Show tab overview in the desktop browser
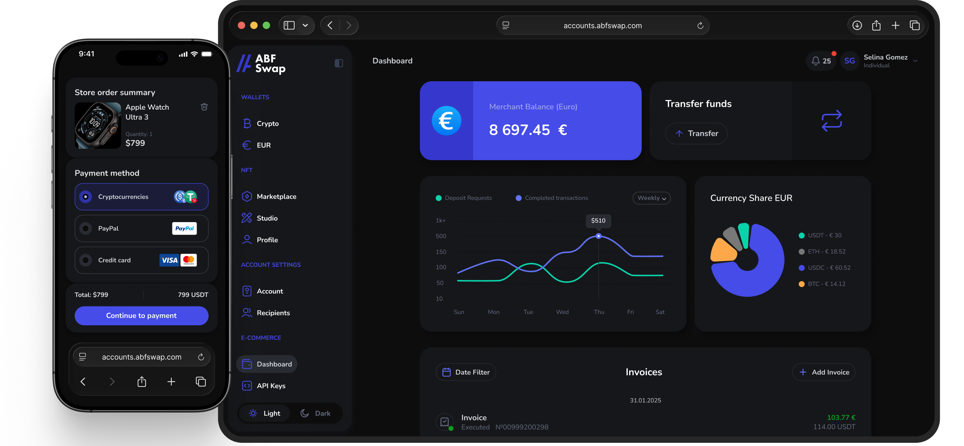Viewport: 964px width, 446px height. (914, 26)
